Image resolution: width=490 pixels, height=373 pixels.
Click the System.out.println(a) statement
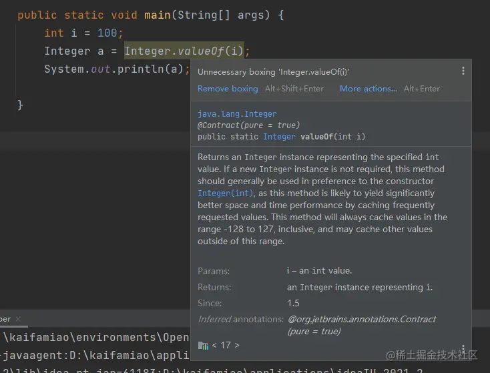pos(117,69)
